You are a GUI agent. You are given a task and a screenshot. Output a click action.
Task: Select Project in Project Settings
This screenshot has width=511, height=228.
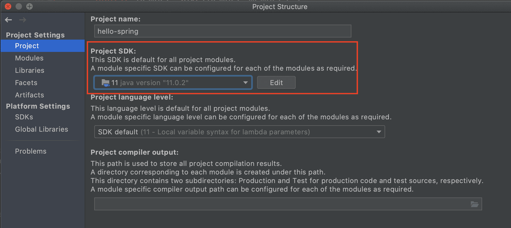coord(27,46)
